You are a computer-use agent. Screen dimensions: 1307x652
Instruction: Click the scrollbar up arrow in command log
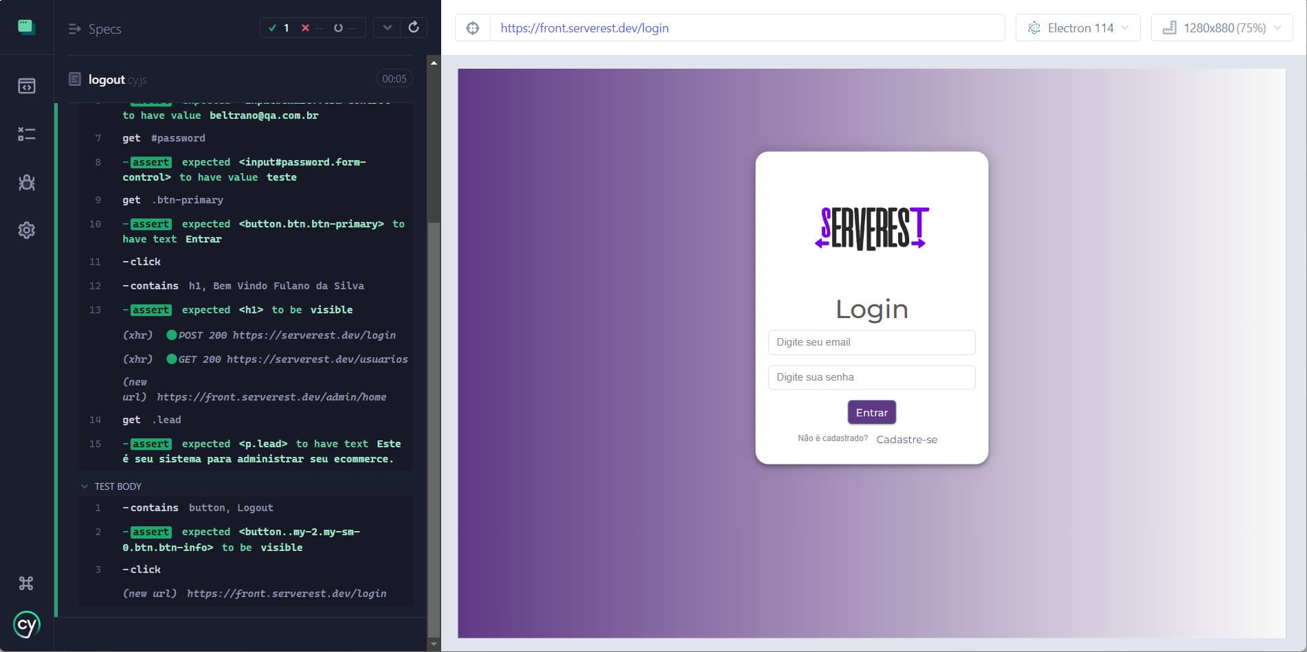point(433,63)
